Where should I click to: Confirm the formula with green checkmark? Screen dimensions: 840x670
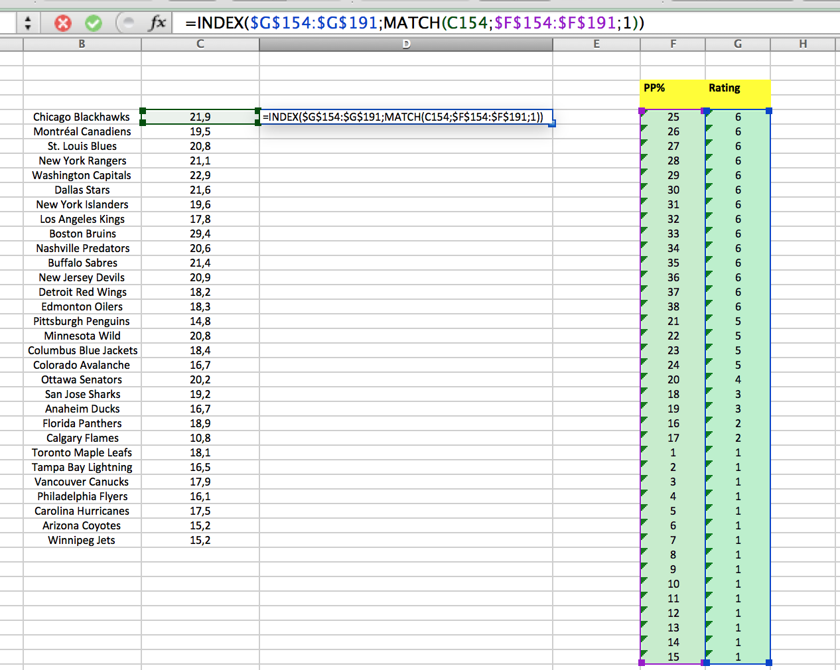(94, 23)
